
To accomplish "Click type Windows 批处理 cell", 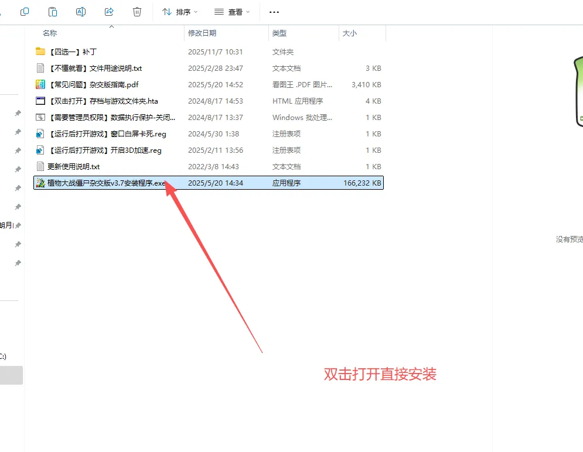I will pyautogui.click(x=302, y=117).
